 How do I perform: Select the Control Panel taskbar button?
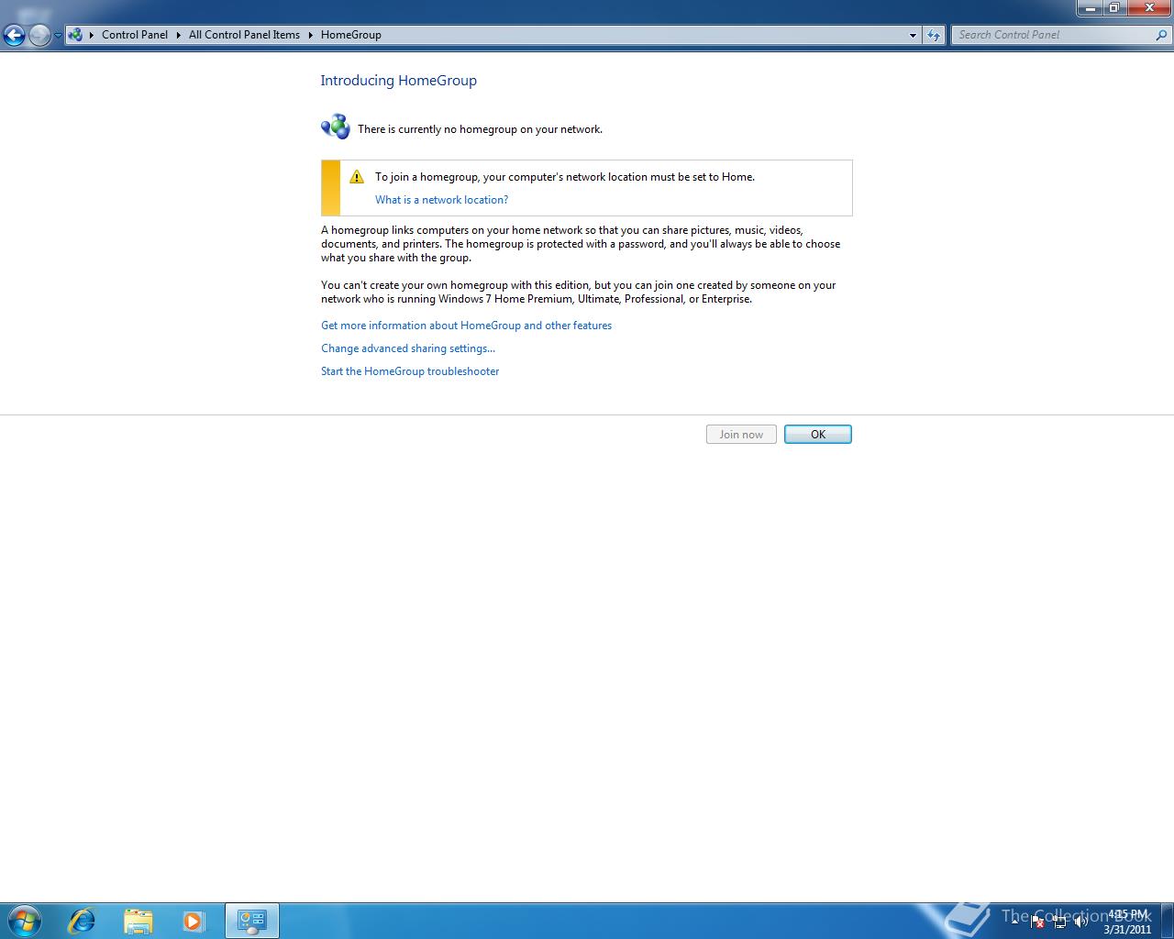(x=251, y=921)
